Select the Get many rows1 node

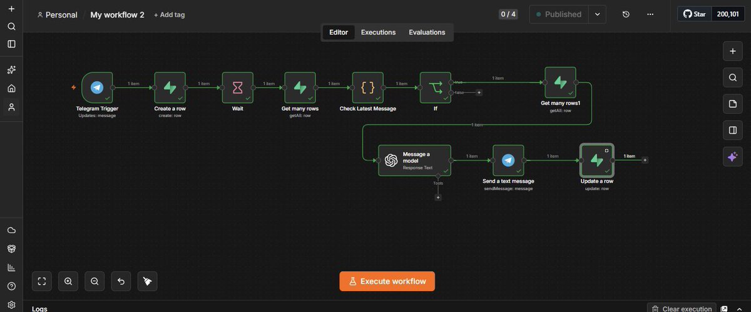(560, 83)
